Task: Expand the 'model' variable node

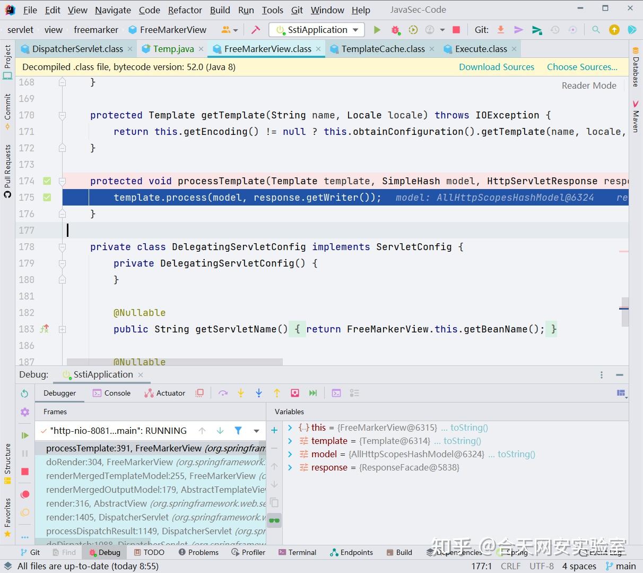Action: 290,454
